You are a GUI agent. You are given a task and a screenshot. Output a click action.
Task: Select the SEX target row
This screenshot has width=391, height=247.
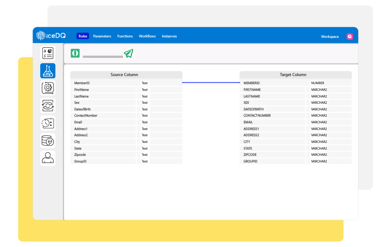(x=296, y=103)
